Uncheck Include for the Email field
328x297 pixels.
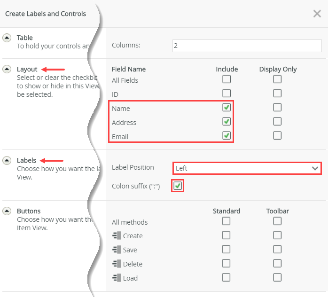[226, 135]
